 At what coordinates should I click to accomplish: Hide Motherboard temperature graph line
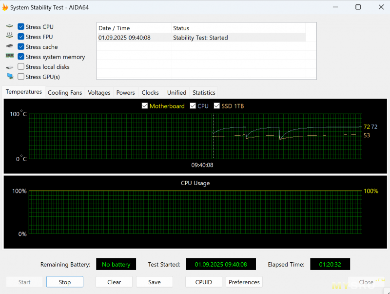(x=144, y=106)
